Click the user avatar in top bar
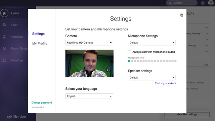Viewport: 215px width, 121px height. click(211, 3)
